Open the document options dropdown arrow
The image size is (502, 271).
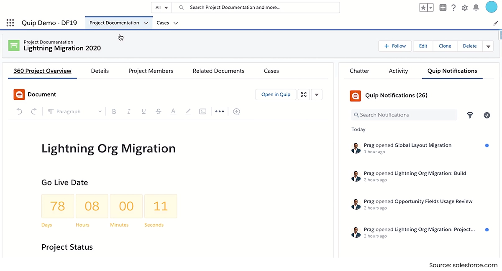[x=317, y=95]
